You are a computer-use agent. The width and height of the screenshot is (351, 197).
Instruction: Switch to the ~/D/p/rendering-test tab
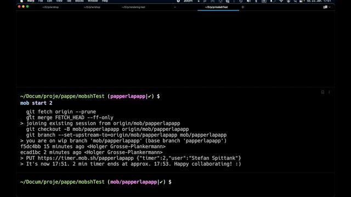point(133,7)
